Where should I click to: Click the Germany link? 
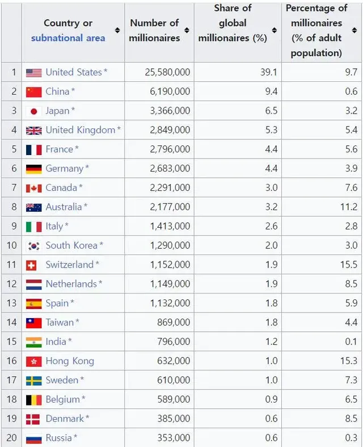click(64, 169)
